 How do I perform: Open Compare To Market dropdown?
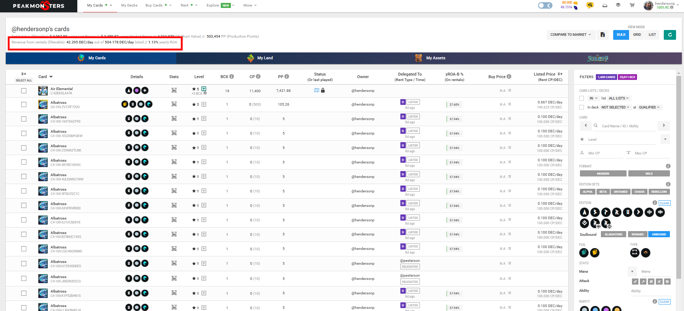pos(571,35)
